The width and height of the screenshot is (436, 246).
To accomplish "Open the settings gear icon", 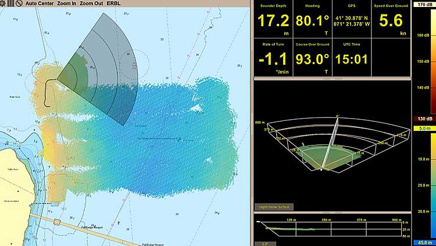I will [x=3, y=3].
